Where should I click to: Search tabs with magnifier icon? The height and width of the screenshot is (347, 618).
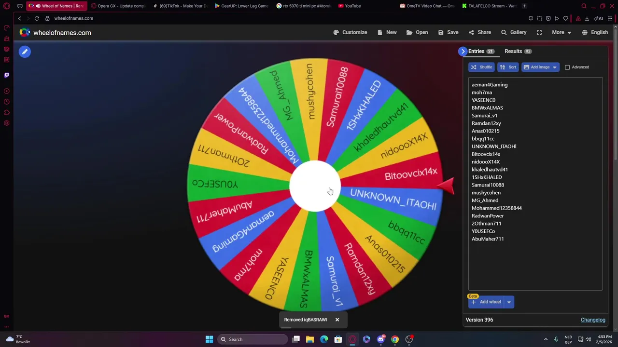tap(584, 6)
